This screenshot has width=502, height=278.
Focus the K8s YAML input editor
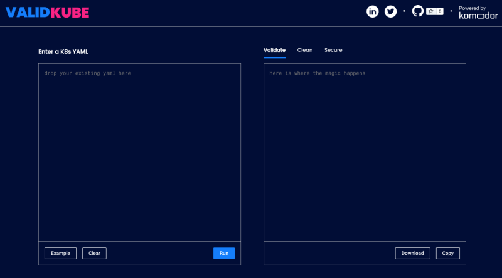click(139, 152)
